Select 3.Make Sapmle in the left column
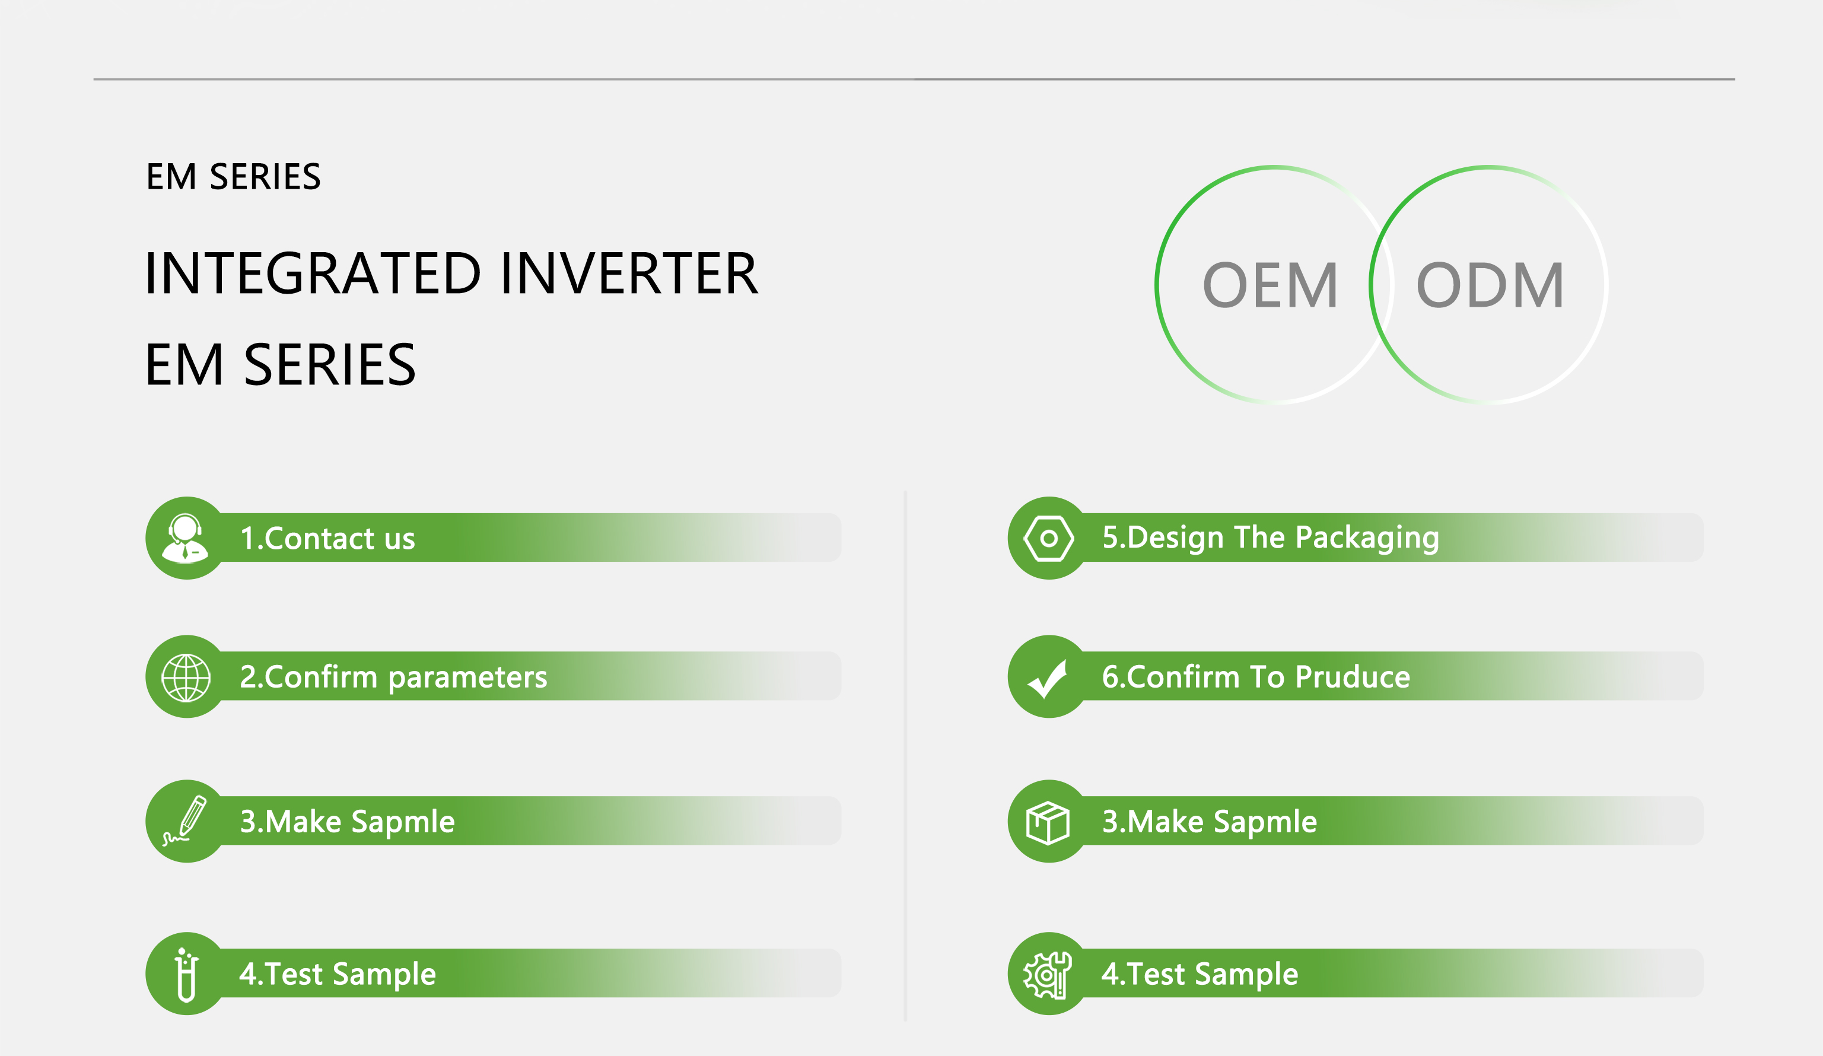1823x1056 pixels. tap(494, 821)
